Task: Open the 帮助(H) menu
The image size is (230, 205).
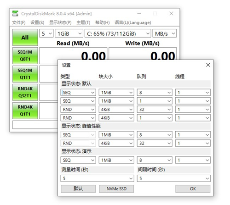Action: click(102, 22)
